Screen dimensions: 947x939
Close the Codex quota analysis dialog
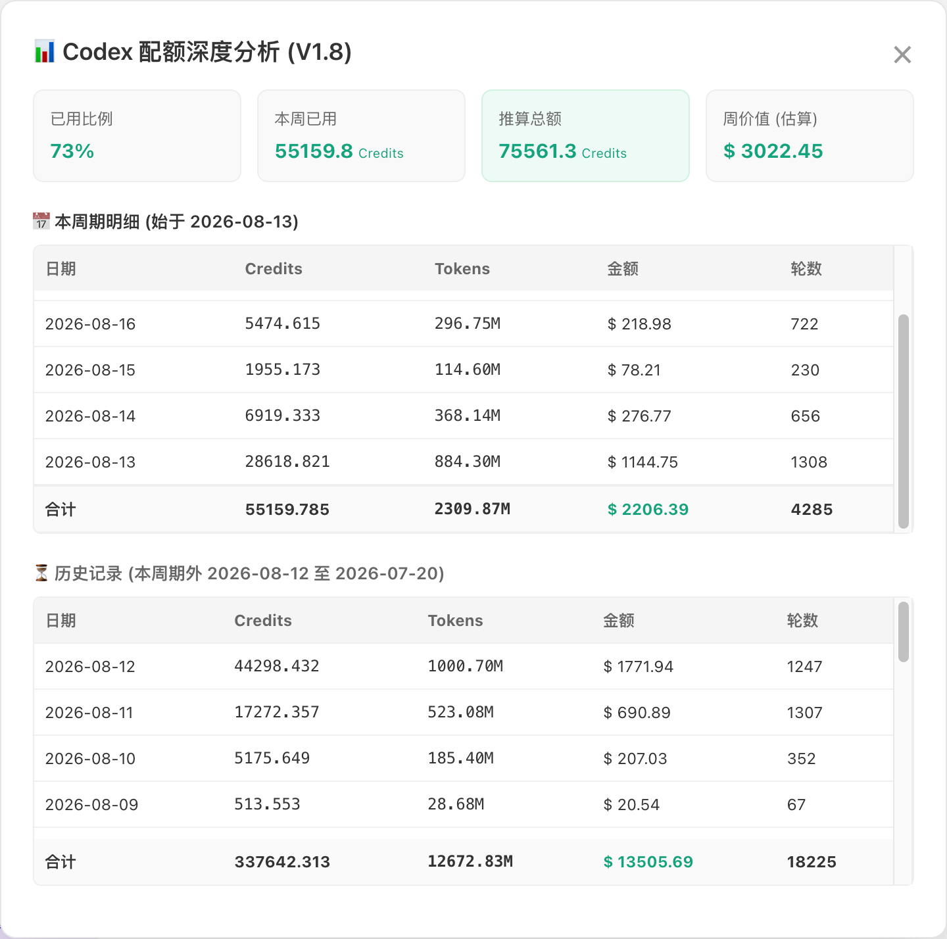pos(902,55)
